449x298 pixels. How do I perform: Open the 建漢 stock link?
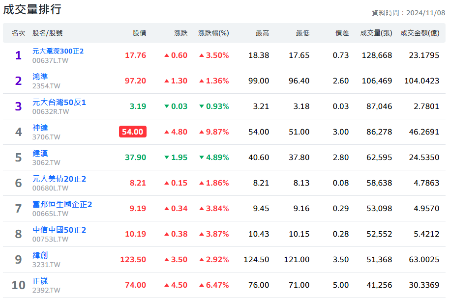coord(40,153)
